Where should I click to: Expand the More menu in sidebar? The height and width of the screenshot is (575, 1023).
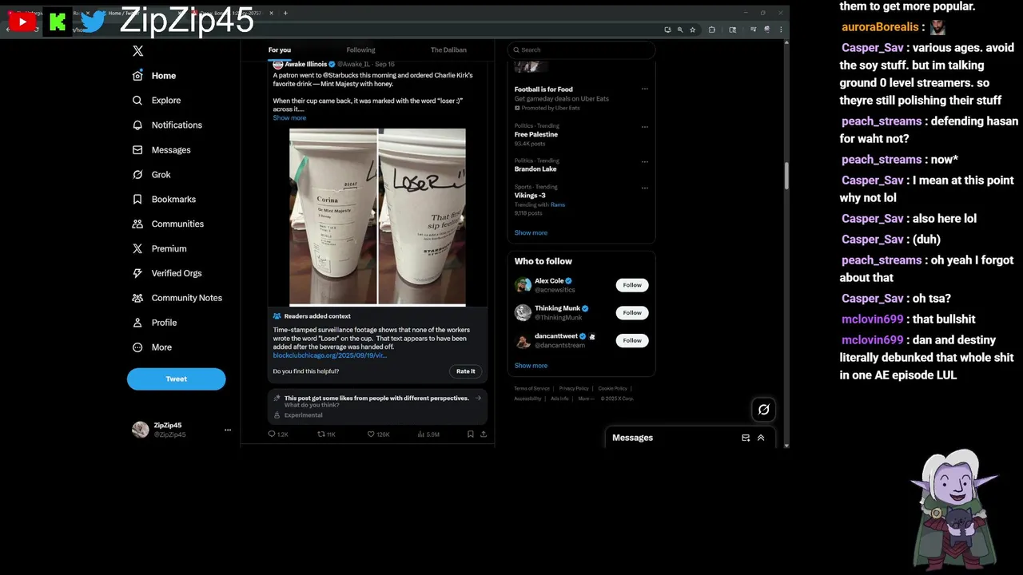(x=152, y=347)
